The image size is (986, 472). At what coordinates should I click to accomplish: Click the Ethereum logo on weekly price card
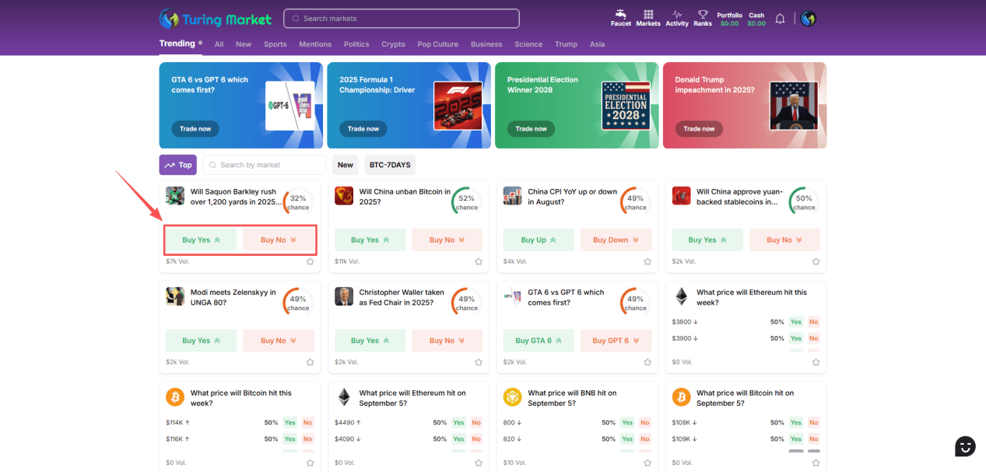pos(681,296)
